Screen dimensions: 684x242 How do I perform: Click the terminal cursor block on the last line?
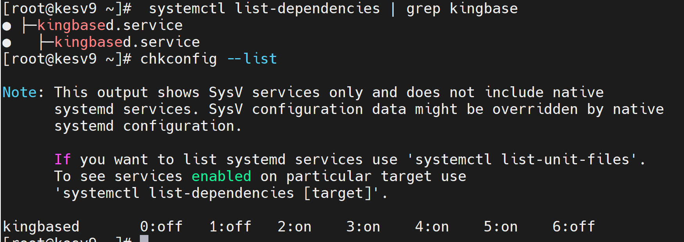coord(144,238)
